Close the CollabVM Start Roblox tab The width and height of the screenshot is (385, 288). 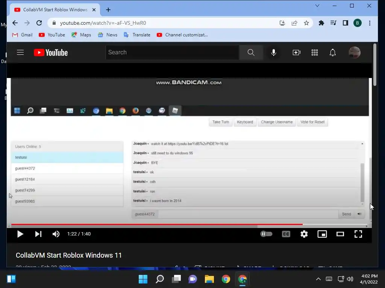click(94, 10)
